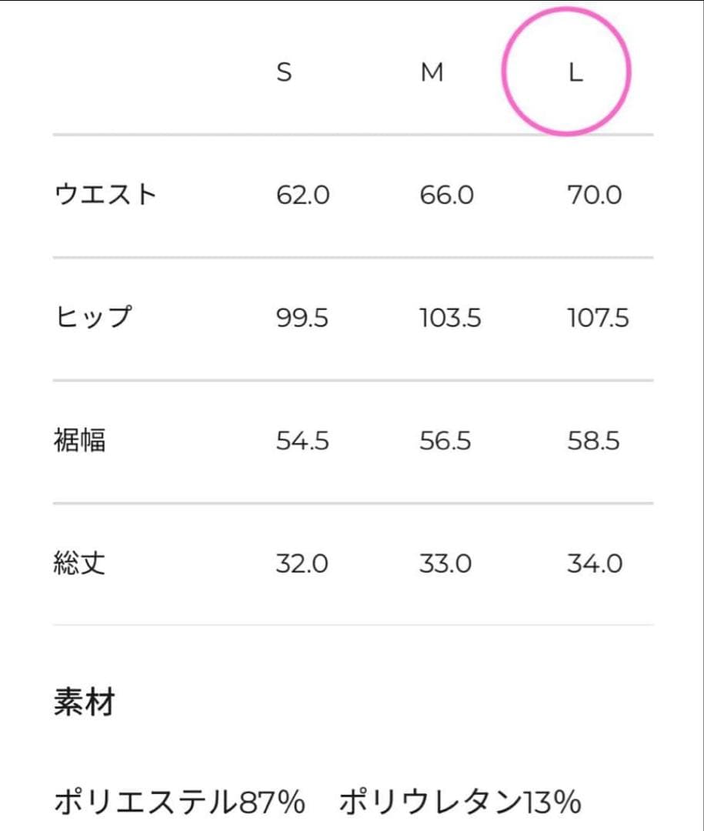
Task: Tap the hem width value 54.5
Action: [302, 442]
